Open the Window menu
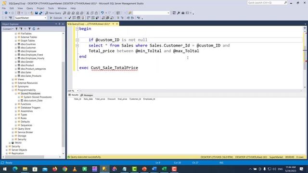 point(62,8)
